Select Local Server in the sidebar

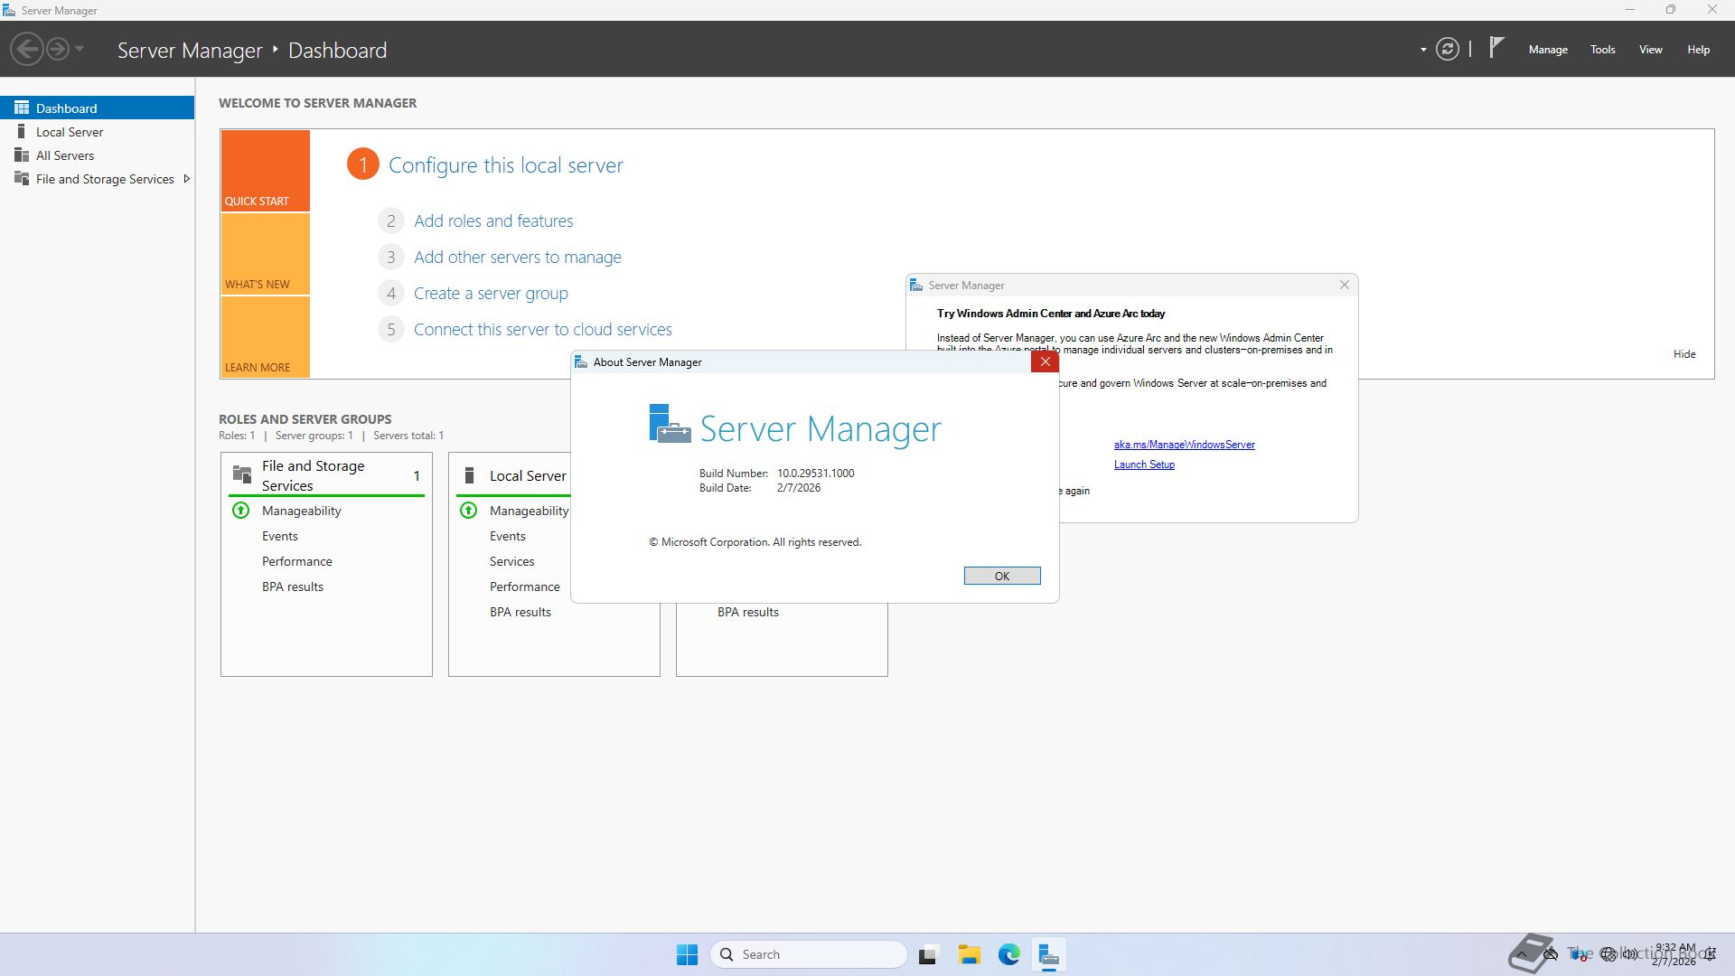pyautogui.click(x=70, y=132)
